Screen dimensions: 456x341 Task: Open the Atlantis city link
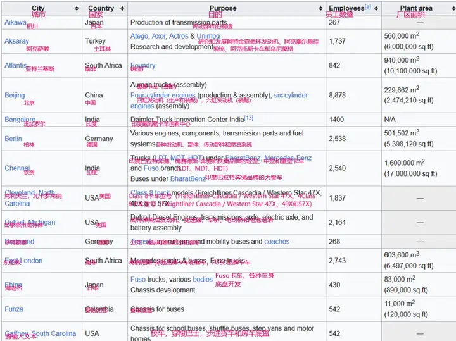pos(15,65)
